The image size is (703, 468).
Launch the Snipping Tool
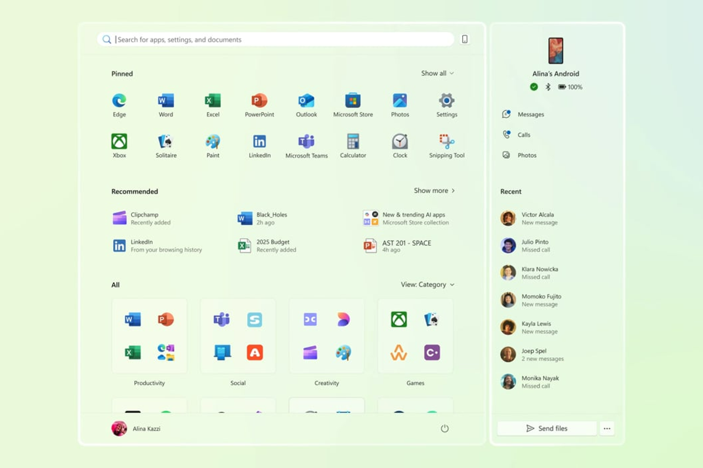click(x=446, y=144)
